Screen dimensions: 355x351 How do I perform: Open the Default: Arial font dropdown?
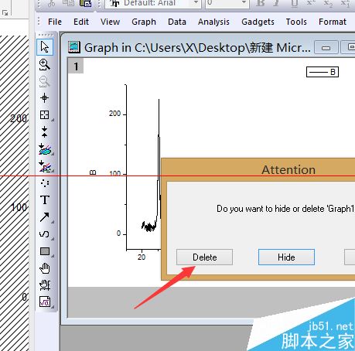pos(196,3)
